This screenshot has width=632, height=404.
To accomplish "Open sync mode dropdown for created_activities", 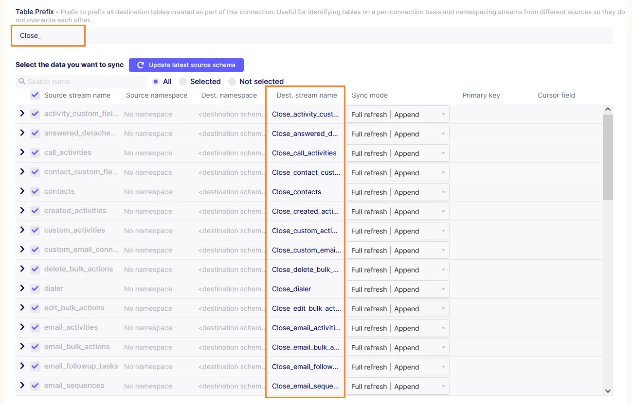I will point(397,212).
